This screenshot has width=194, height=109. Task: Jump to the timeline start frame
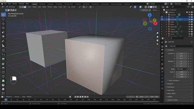[x=75, y=97]
